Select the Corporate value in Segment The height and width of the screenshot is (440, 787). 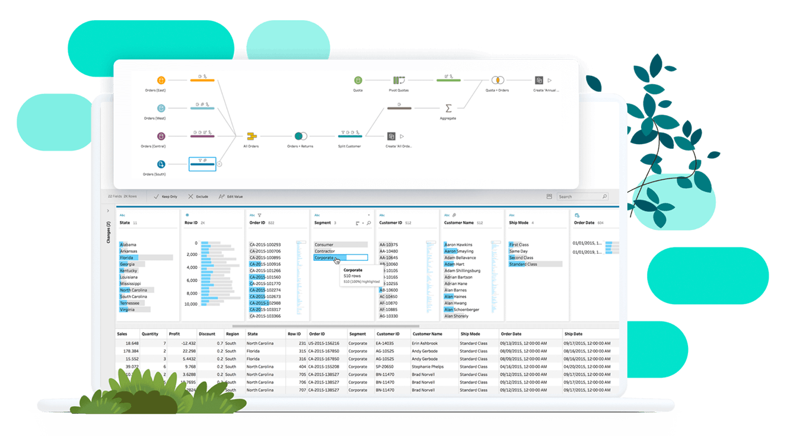340,257
